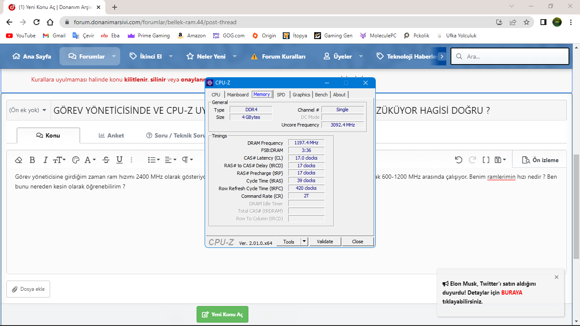Open the BURAYA link in the notification
This screenshot has height=326, width=580.
[x=512, y=292]
